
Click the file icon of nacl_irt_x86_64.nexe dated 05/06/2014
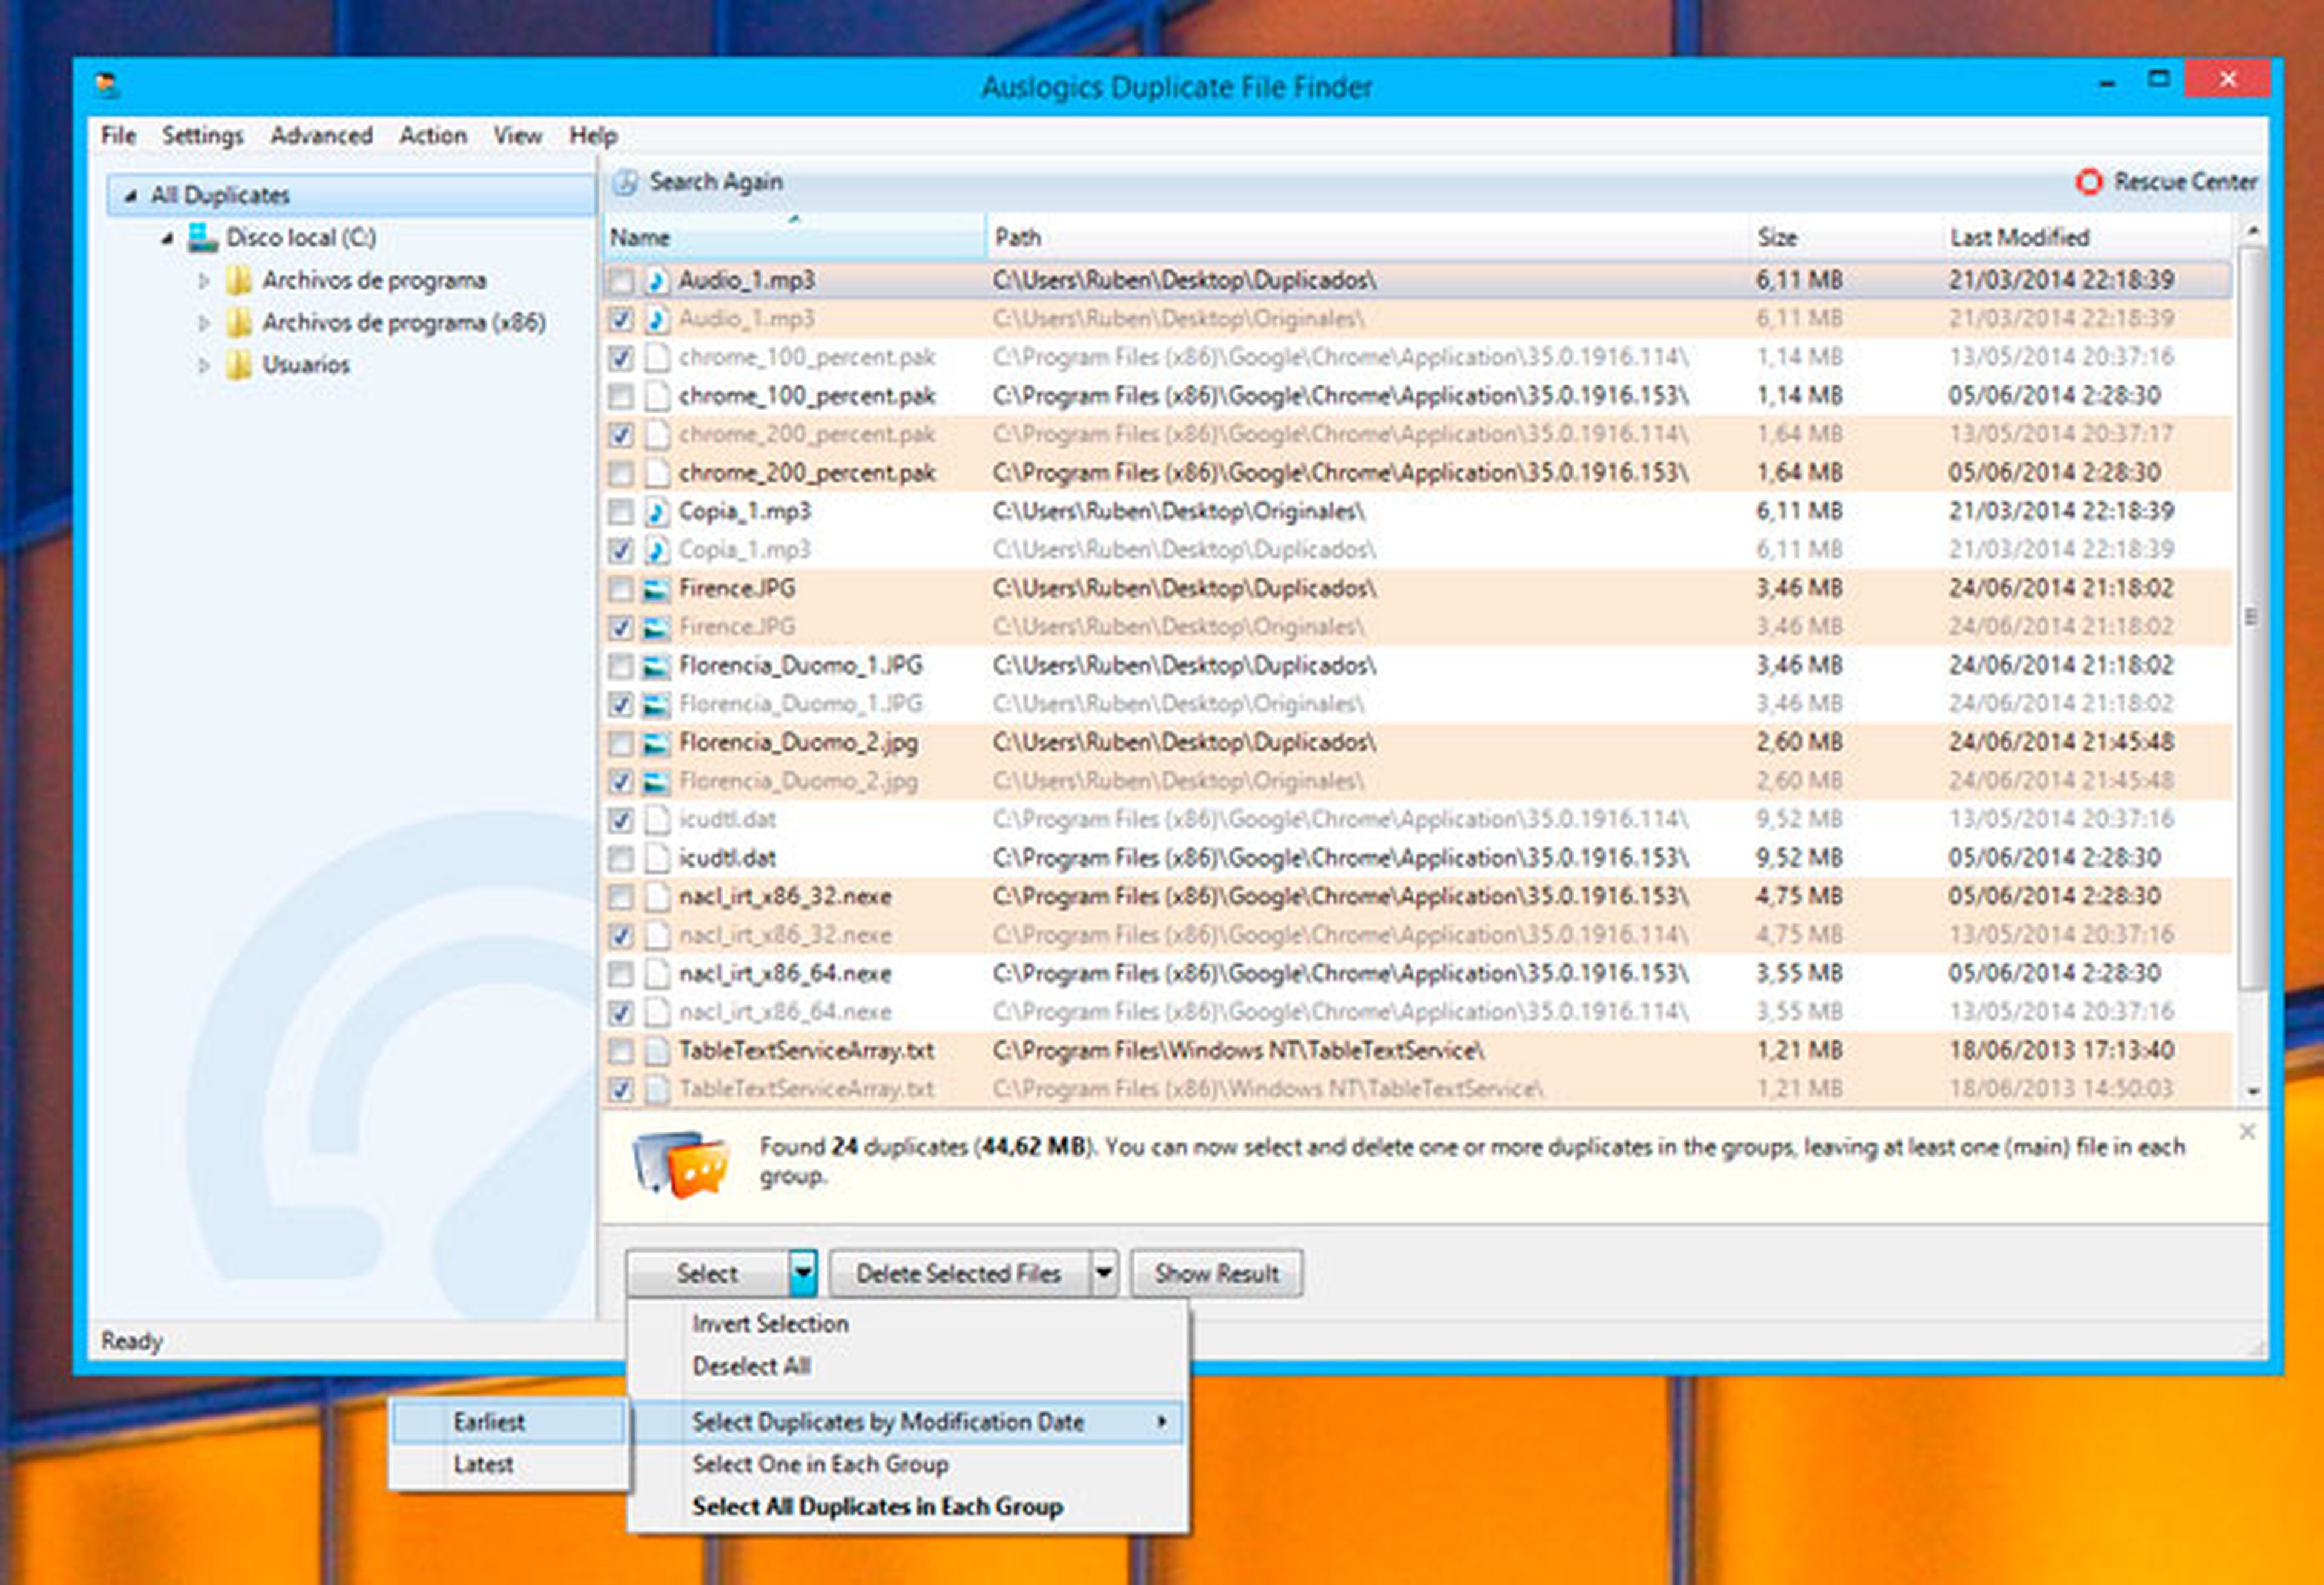(x=656, y=973)
